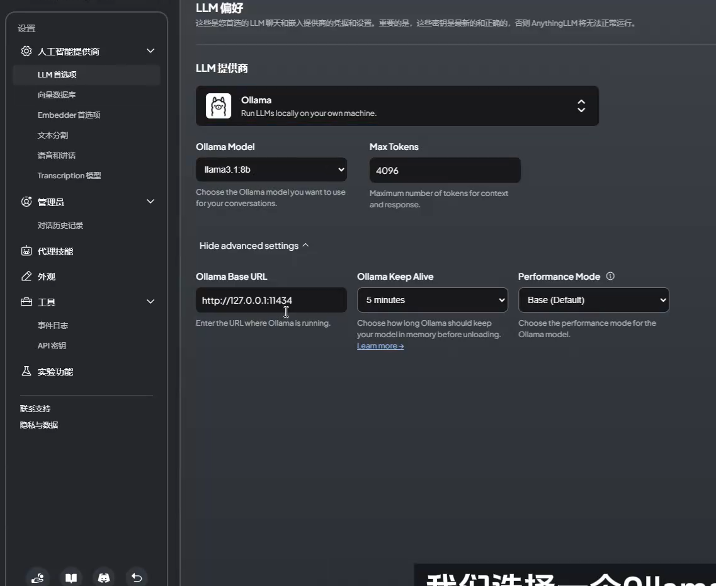Click the support hand icon in sidebar footer
Viewport: 716px width, 586px height.
click(37, 578)
